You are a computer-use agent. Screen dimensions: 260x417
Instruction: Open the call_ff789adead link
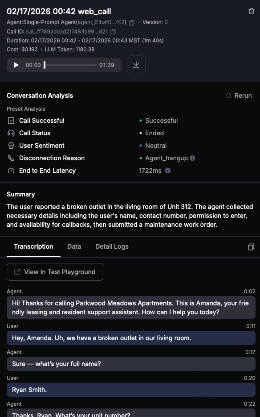click(x=67, y=32)
